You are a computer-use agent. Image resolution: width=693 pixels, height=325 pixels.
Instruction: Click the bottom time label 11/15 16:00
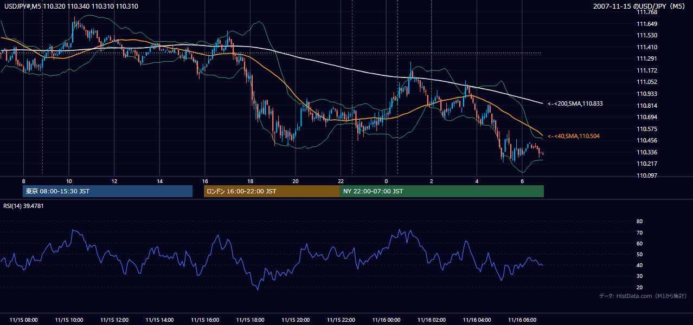click(x=205, y=320)
